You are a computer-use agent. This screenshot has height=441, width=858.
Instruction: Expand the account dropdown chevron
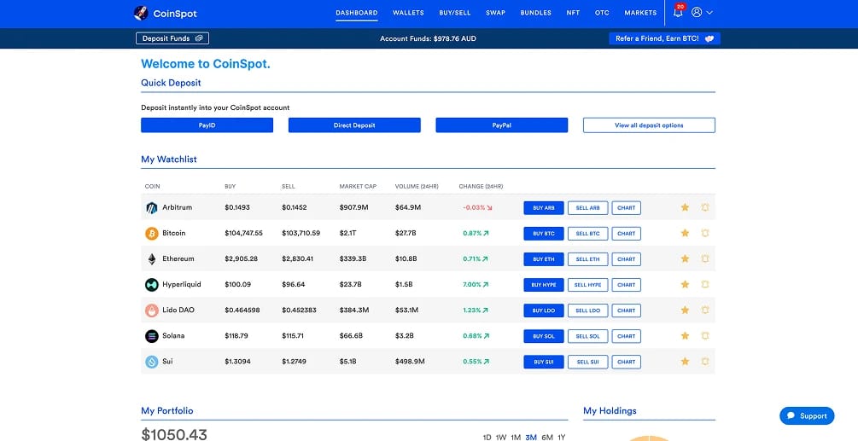[709, 13]
